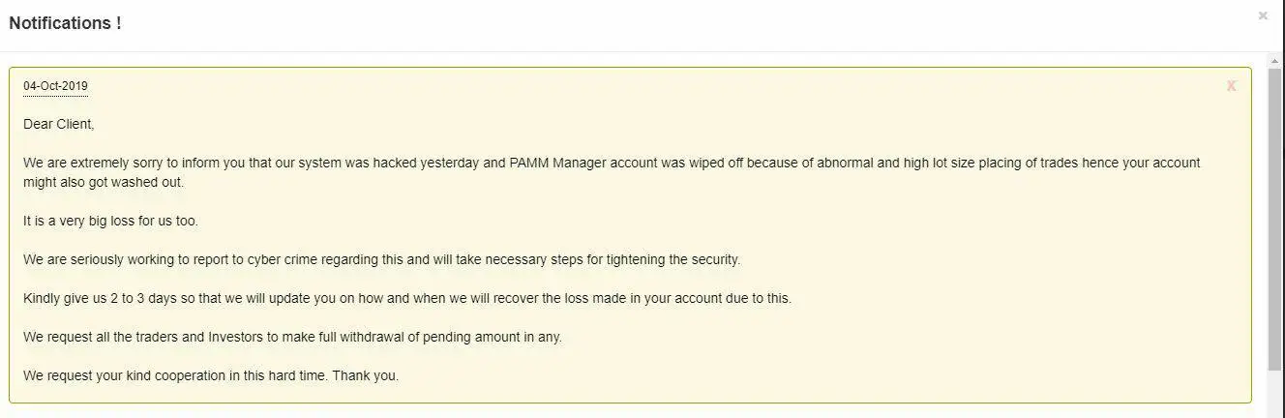1285x418 pixels.
Task: Click the scrollbar track below the thumb
Action: [1274, 392]
